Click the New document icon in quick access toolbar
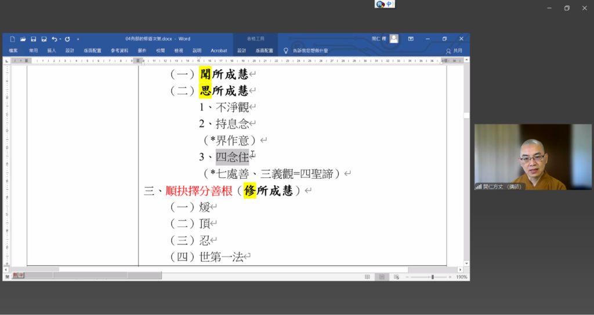 coord(12,39)
